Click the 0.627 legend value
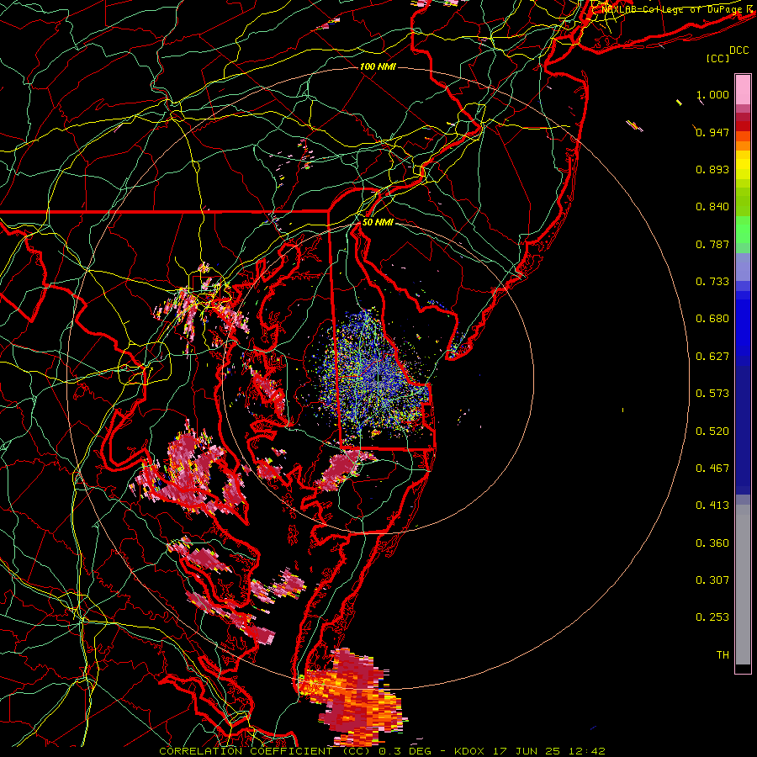Image resolution: width=757 pixels, height=757 pixels. pos(712,357)
